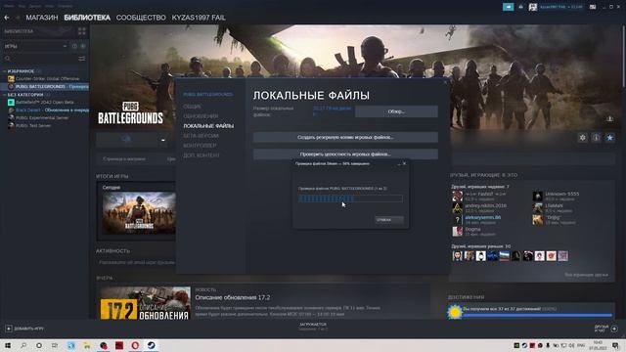626x352 pixels.
Task: Open Описание обновления 17.2 news title
Action: tap(233, 297)
